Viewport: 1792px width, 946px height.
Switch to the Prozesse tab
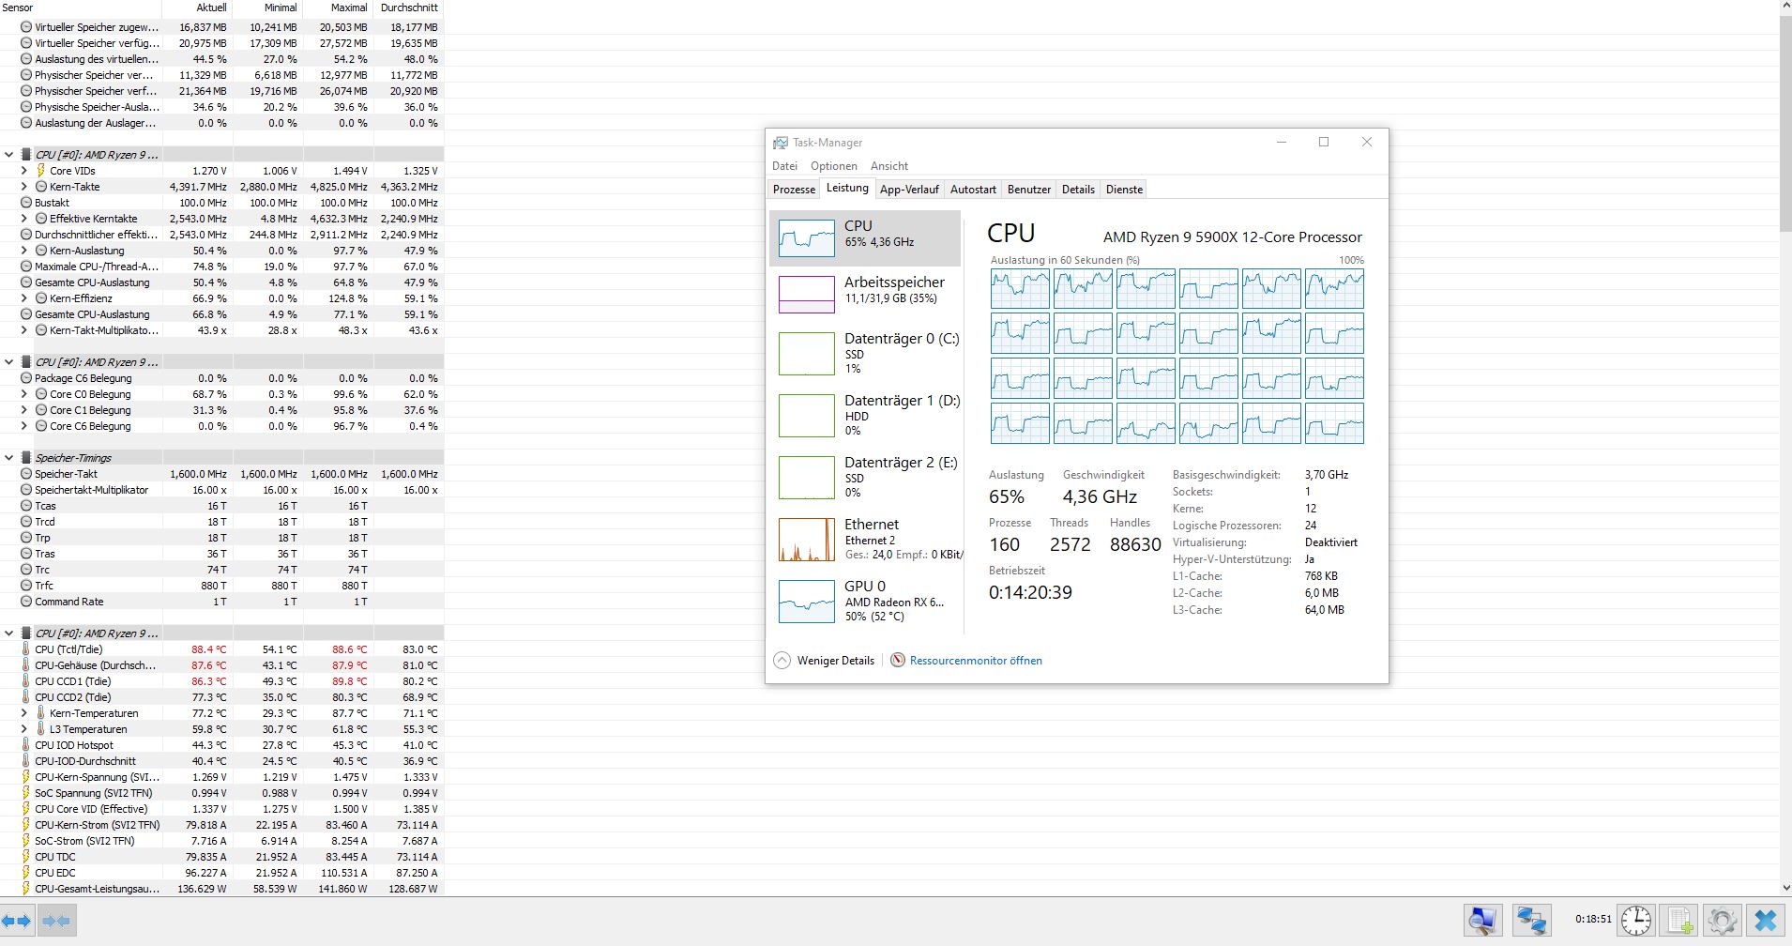794,190
